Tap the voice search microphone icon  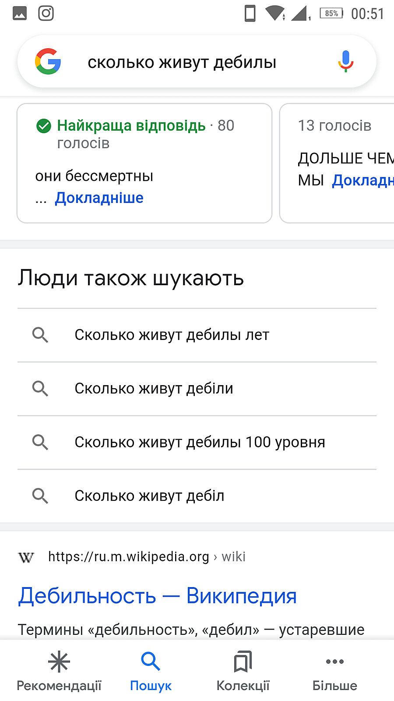pos(345,61)
